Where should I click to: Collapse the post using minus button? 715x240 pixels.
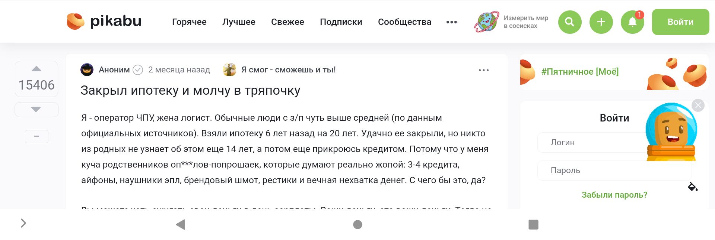pos(36,136)
